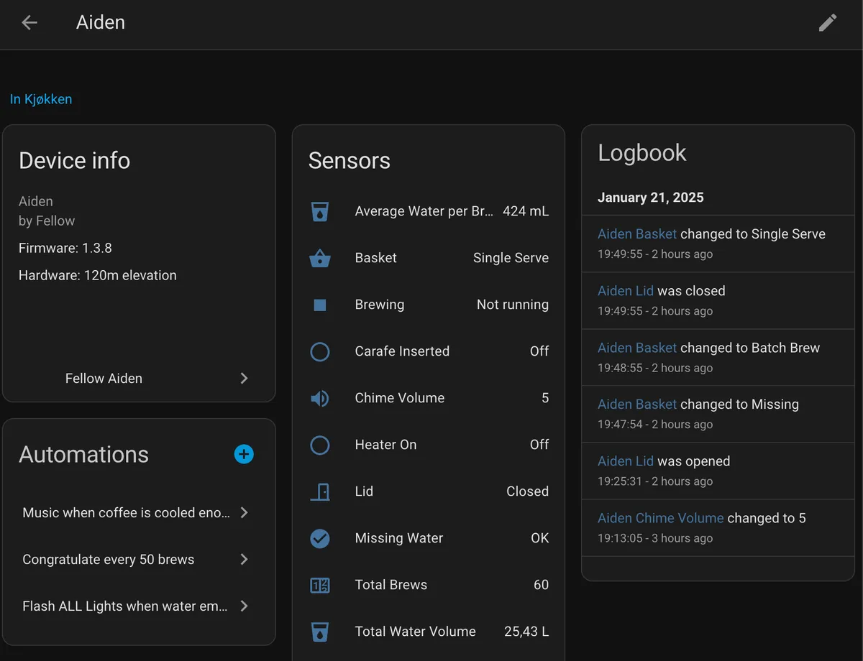Click the Missing Water sensor label
This screenshot has height=661, width=863.
click(x=399, y=538)
